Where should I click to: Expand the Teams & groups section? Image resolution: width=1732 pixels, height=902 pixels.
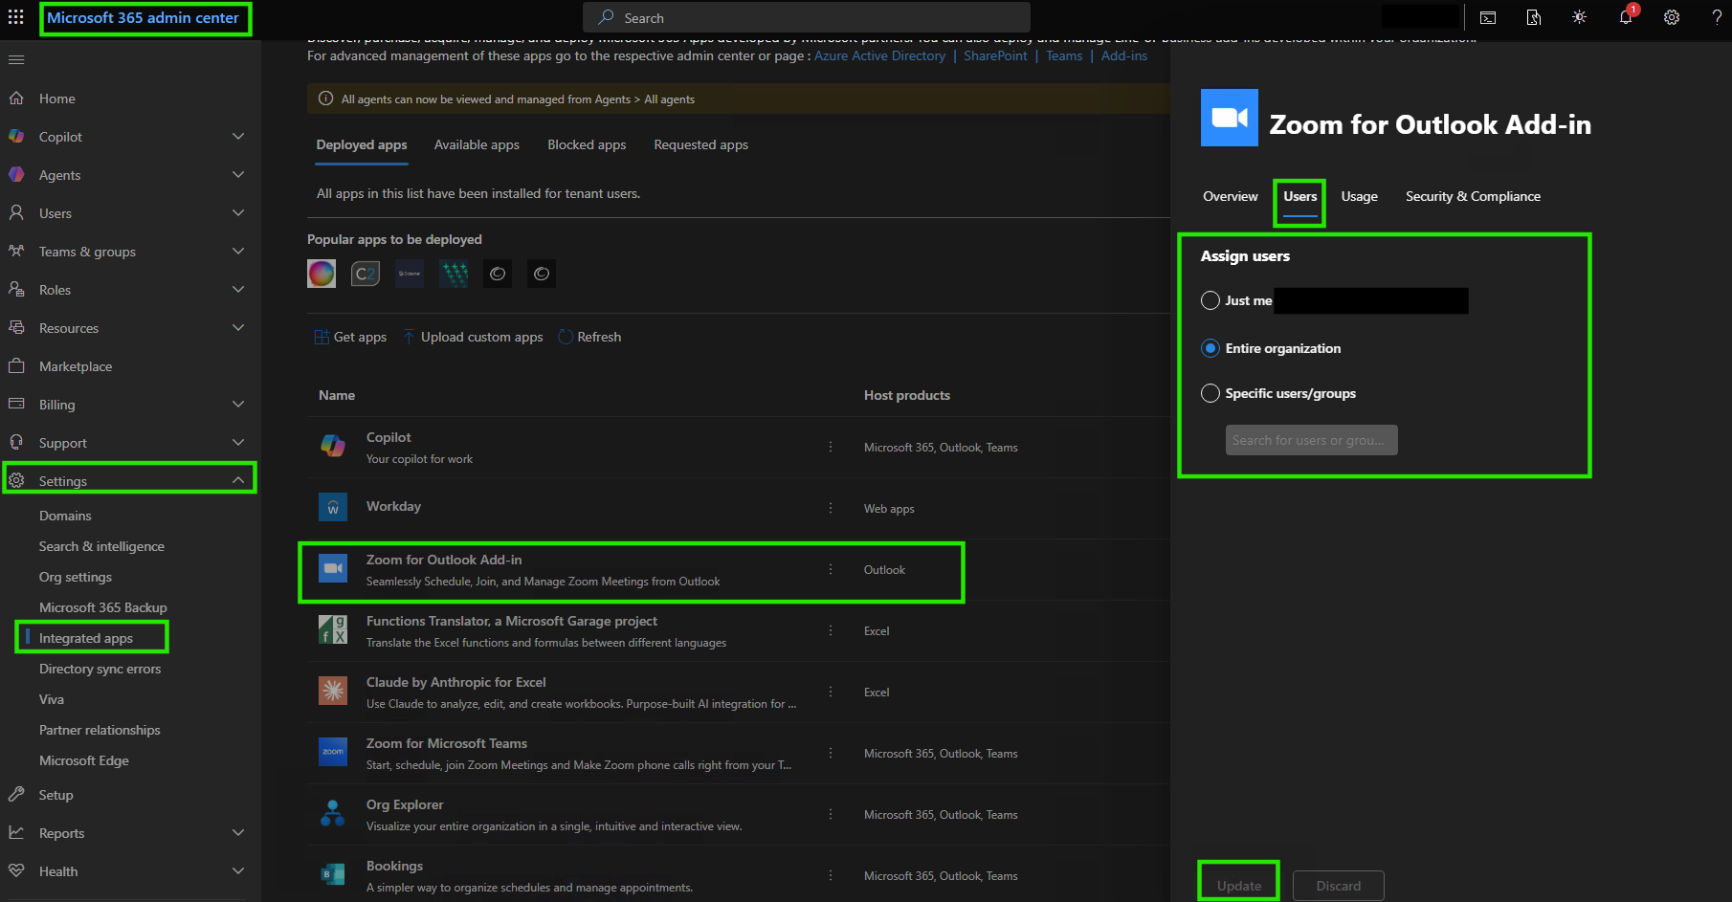pos(238,252)
